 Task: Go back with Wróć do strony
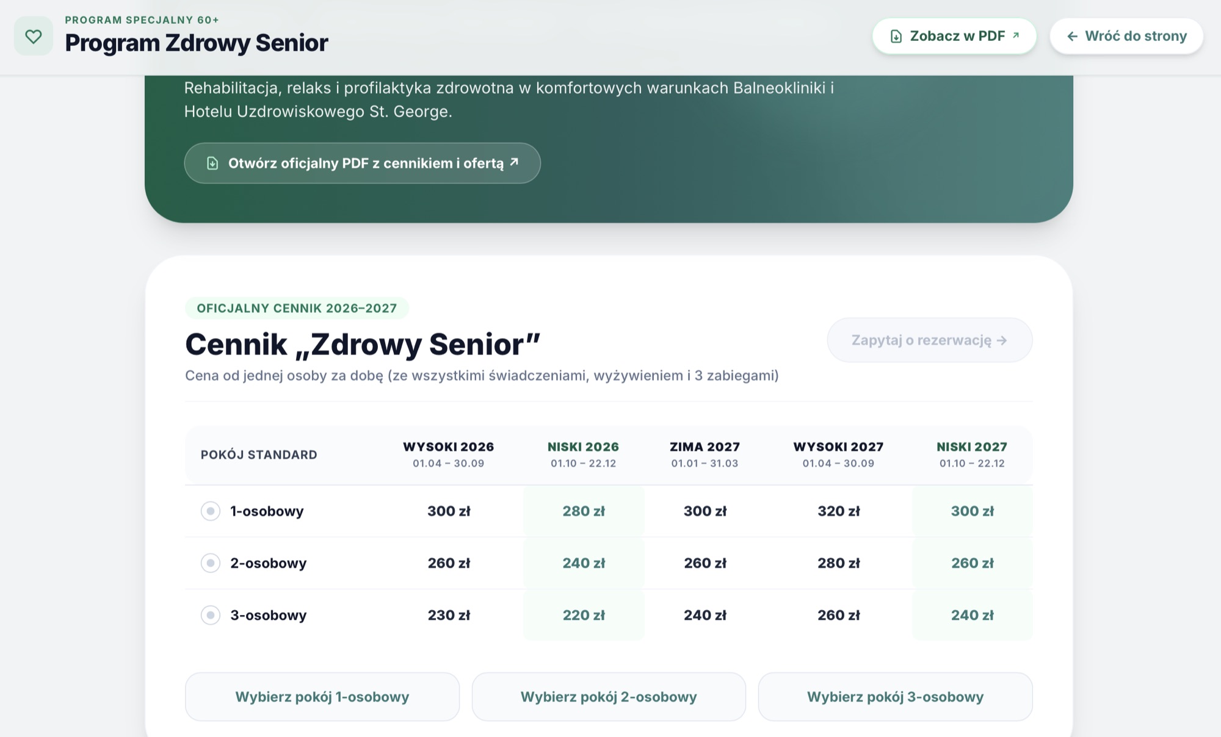click(x=1126, y=36)
